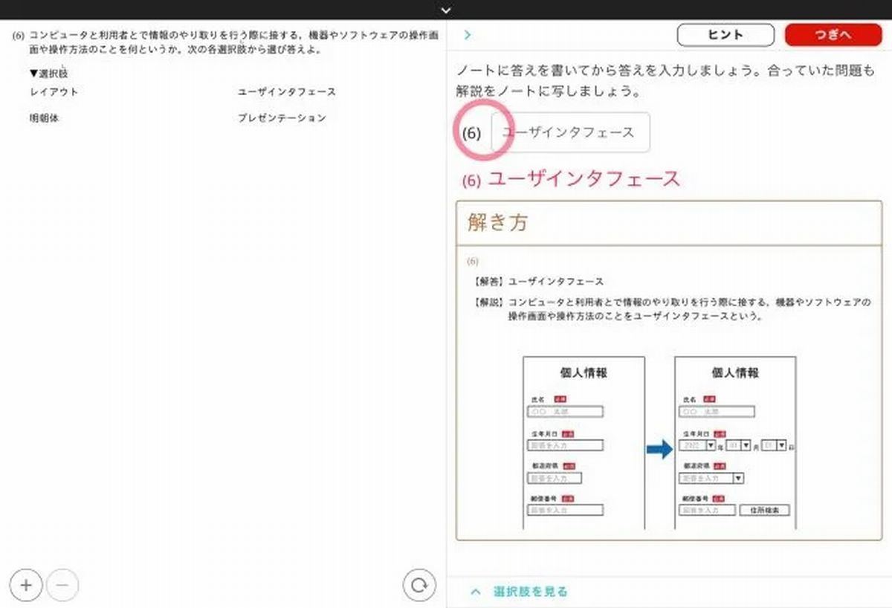The height and width of the screenshot is (608, 892).
Task: Click the blue arrow between the forms
Action: pyautogui.click(x=659, y=448)
